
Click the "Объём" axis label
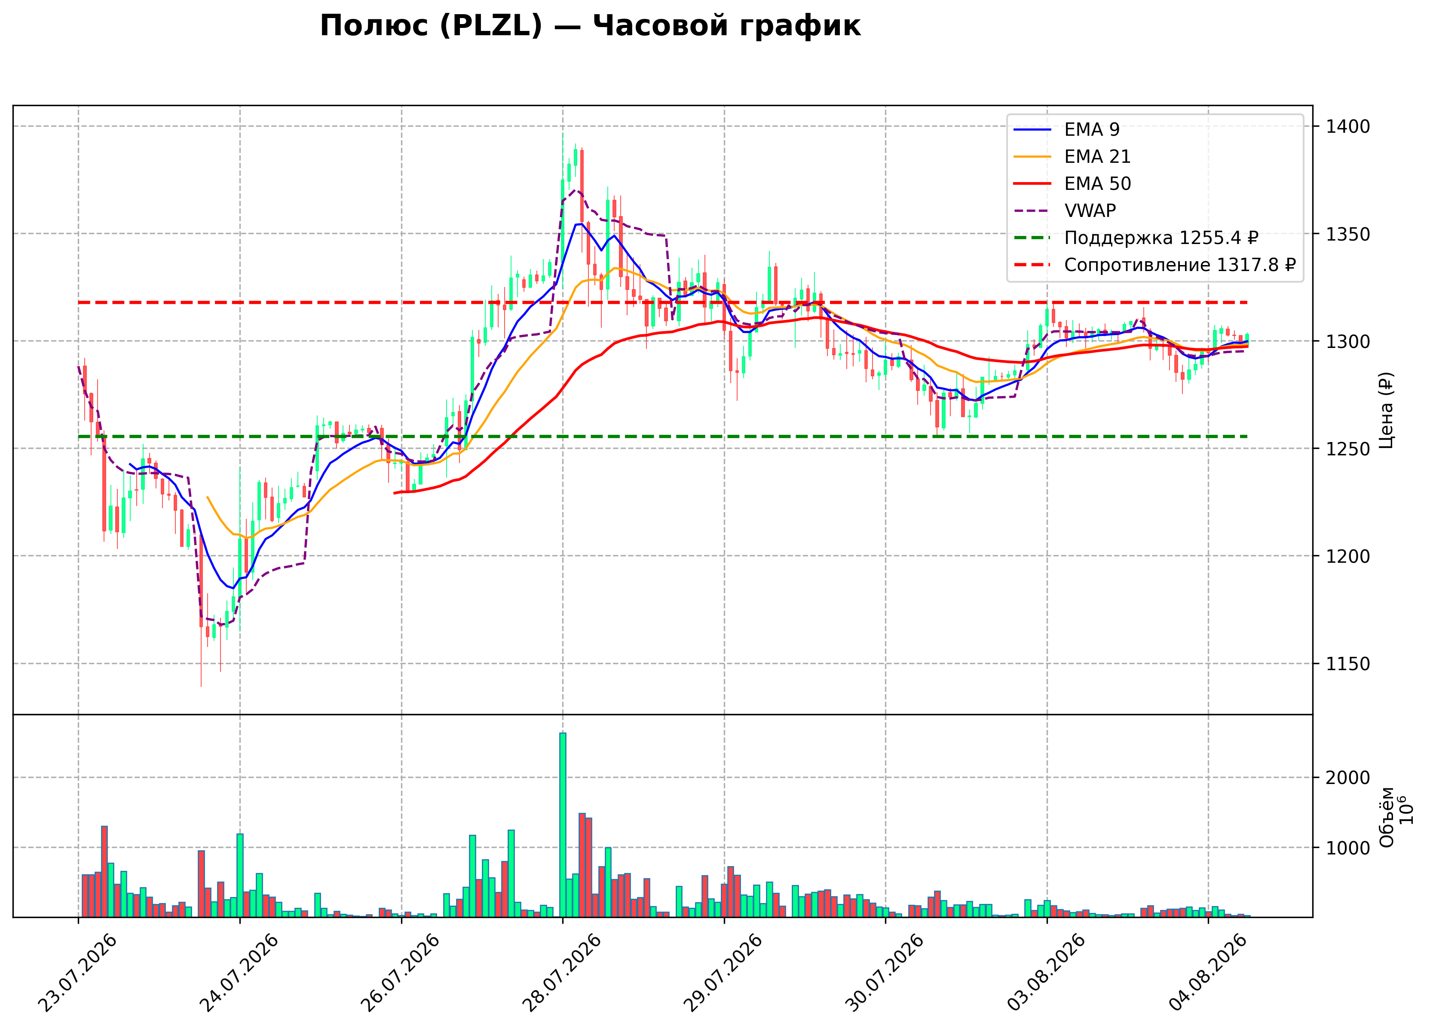coord(1387,817)
